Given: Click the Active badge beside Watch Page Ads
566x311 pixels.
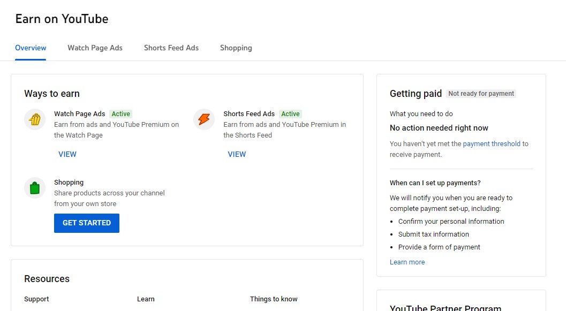Looking at the screenshot, I should (x=121, y=114).
